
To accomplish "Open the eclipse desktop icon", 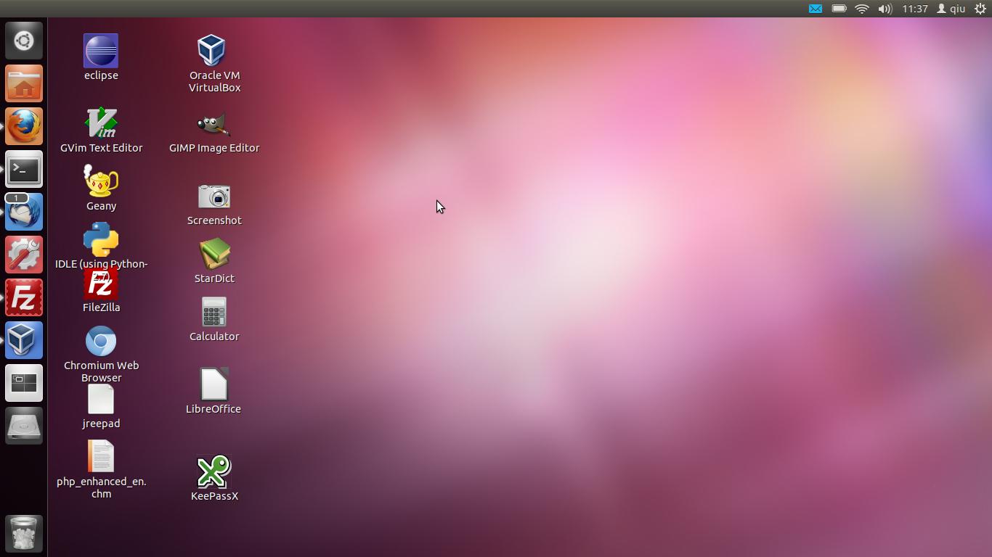I will pos(101,51).
